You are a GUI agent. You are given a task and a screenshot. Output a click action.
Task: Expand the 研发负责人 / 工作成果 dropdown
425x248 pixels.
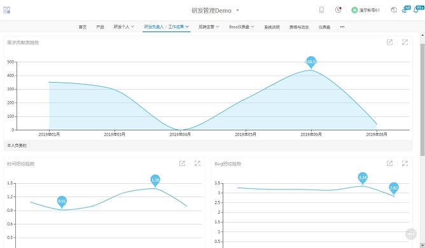187,27
